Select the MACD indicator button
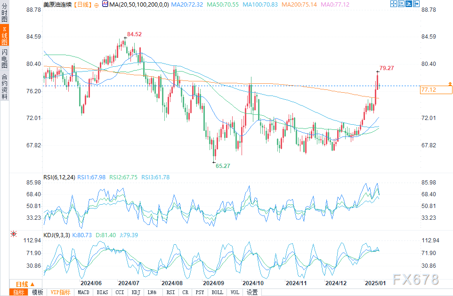The height and width of the screenshot is (296, 453). [83, 292]
